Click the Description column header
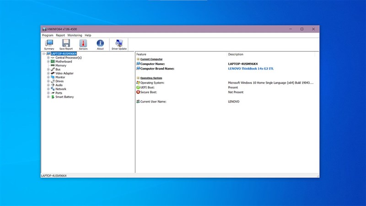This screenshot has width=366, height=206. pyautogui.click(x=236, y=54)
